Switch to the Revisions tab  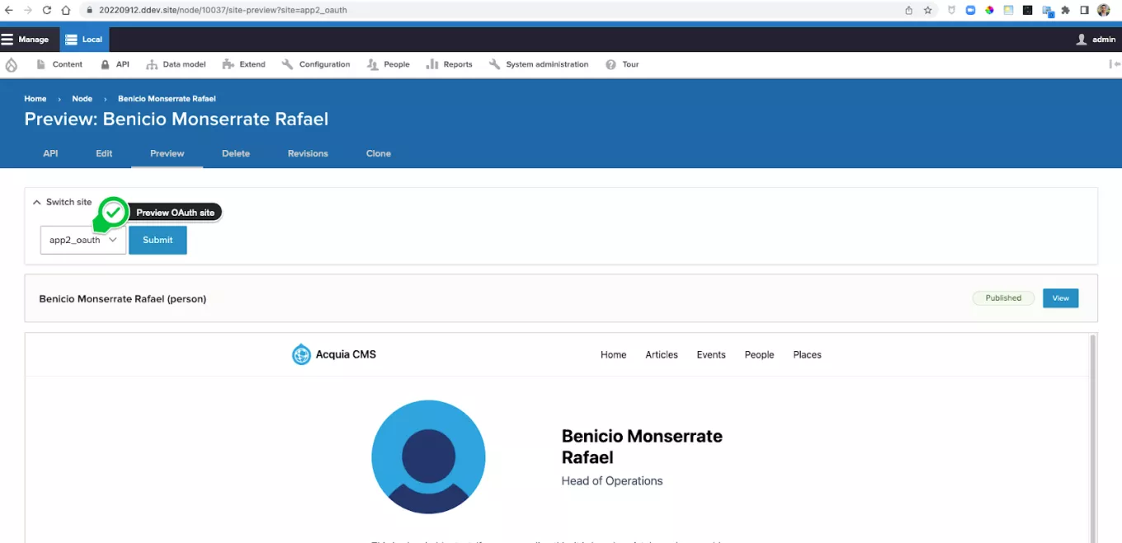pos(308,153)
